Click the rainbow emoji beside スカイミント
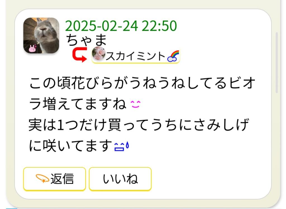This screenshot has width=286, height=209. click(173, 56)
